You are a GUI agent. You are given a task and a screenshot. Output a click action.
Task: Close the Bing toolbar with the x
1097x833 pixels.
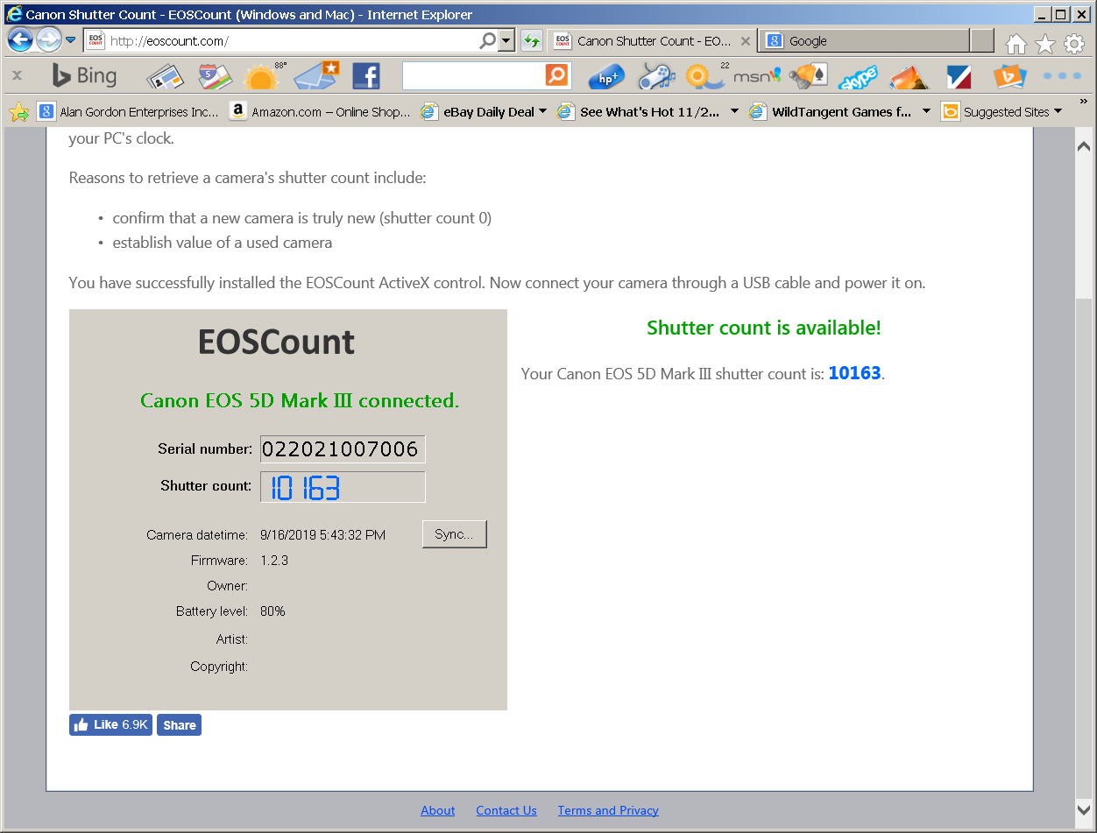[18, 76]
